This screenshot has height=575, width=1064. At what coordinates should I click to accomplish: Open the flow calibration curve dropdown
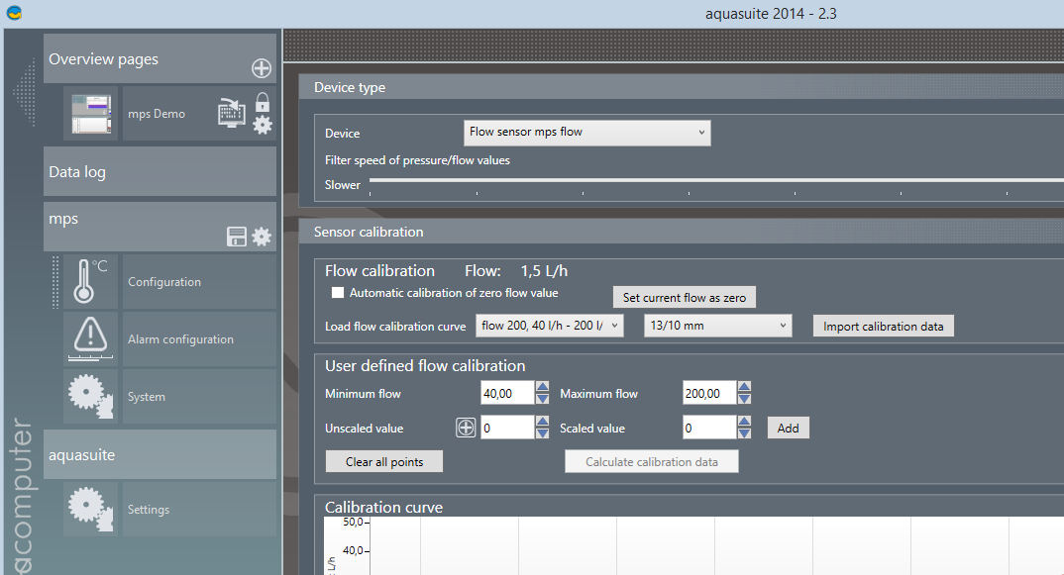click(550, 326)
